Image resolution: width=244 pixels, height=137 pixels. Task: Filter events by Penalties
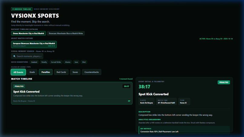pos(46,72)
